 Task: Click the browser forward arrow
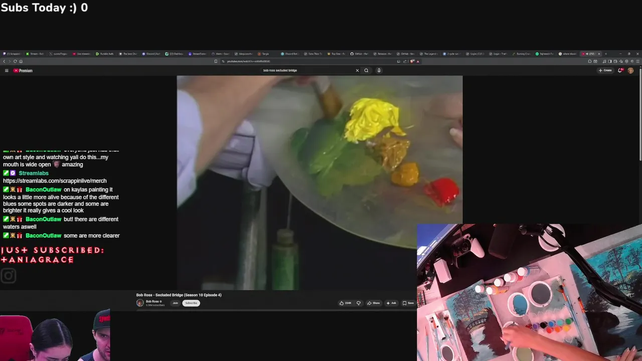(x=10, y=61)
